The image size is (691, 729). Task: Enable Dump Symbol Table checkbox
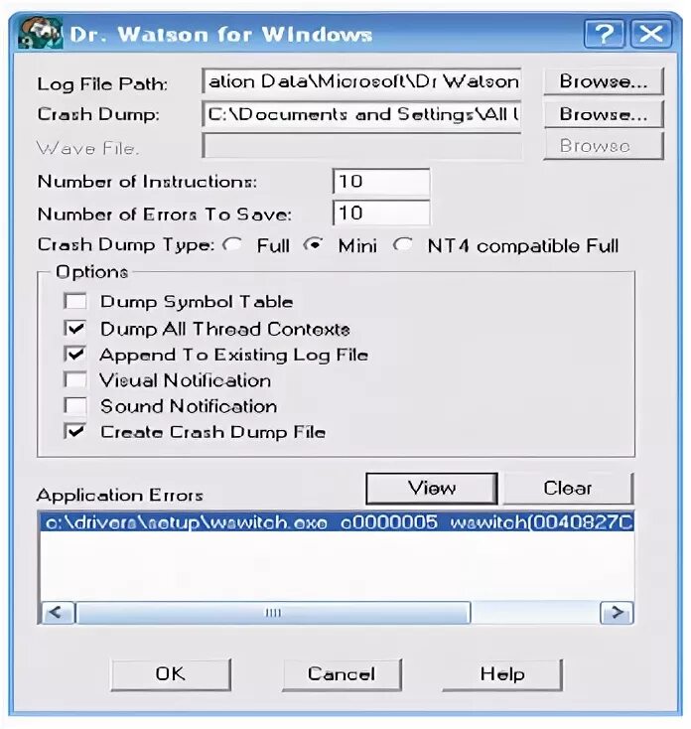coord(74,301)
